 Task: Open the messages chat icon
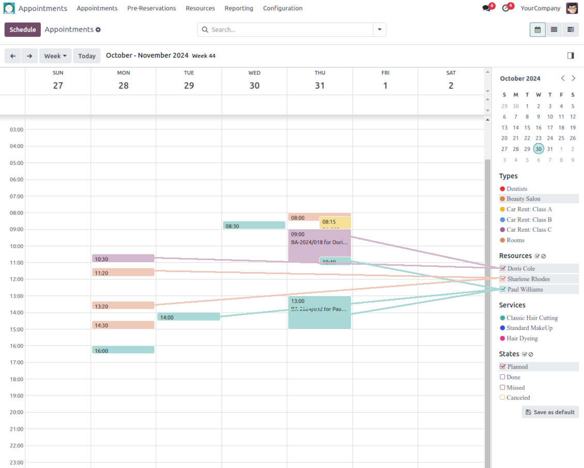point(486,8)
